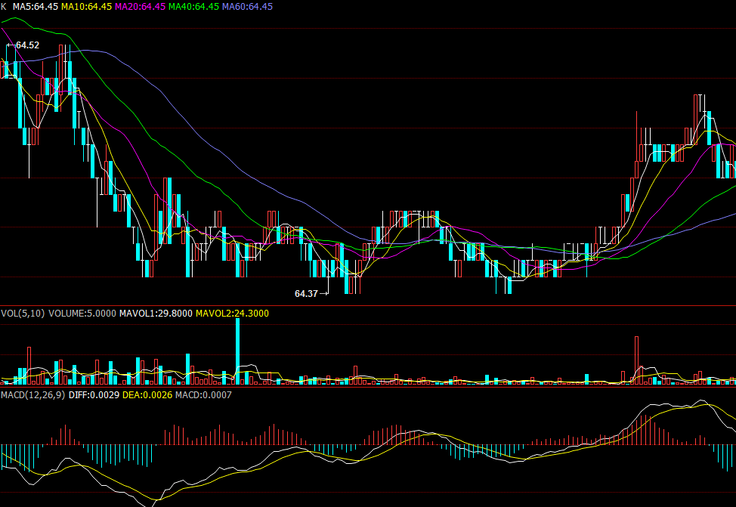The height and width of the screenshot is (507, 736).
Task: Click the tallest cyan volume bar
Action: 237,351
